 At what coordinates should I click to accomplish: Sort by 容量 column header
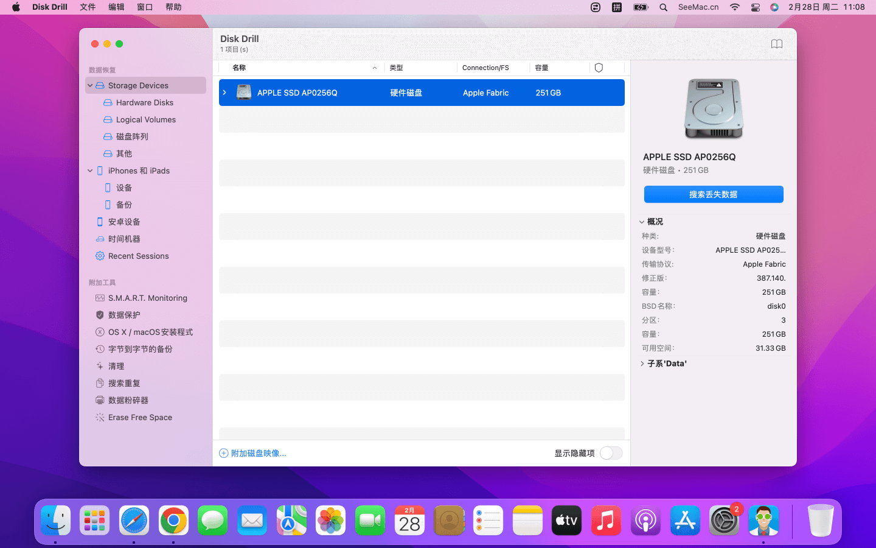click(542, 68)
